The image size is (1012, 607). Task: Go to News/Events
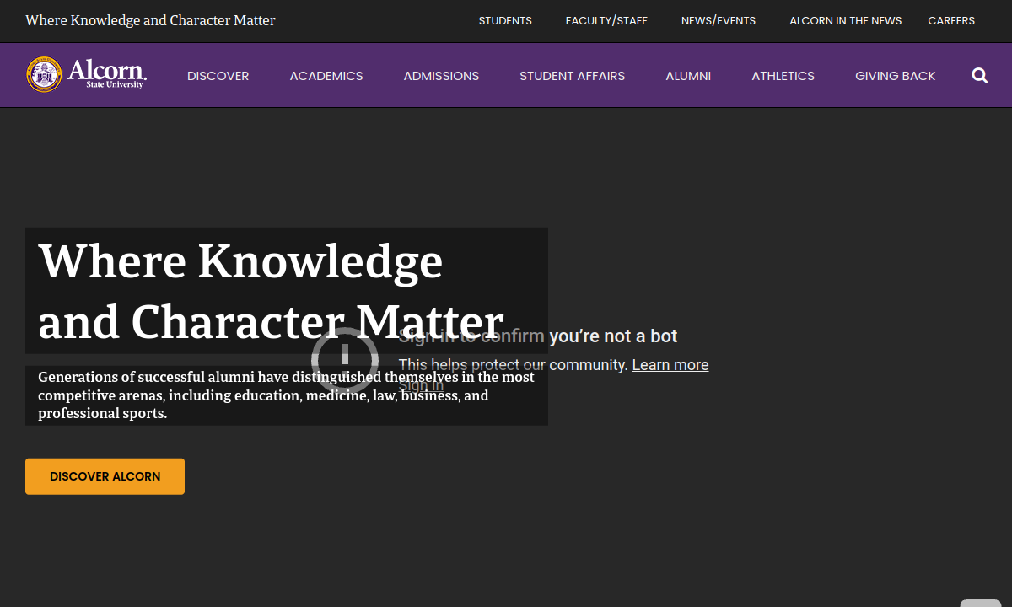[x=719, y=21]
